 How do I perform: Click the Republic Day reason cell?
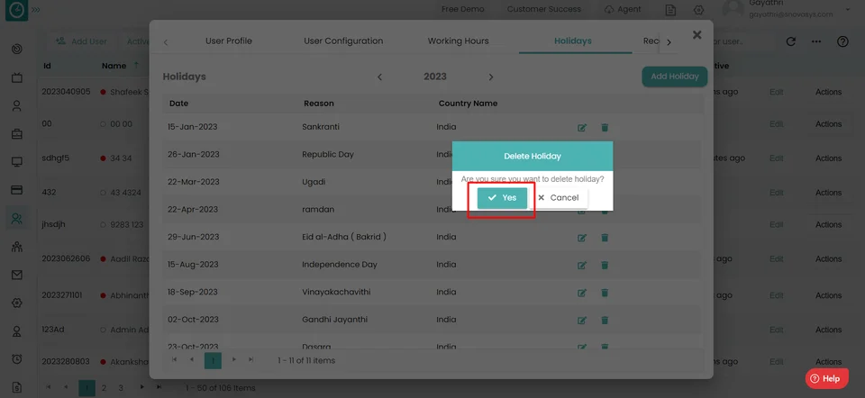click(328, 154)
